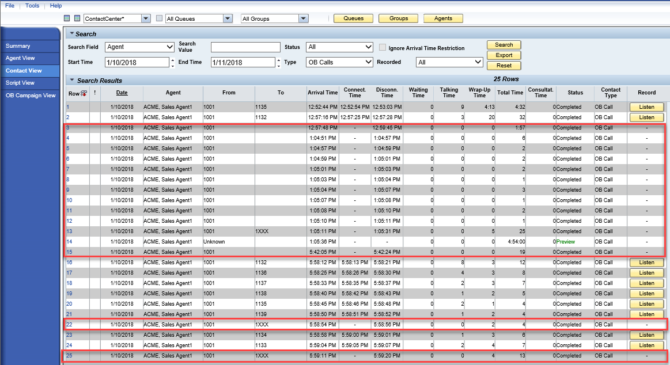
Task: Click the first table layout icon in toolbar
Action: (67, 18)
